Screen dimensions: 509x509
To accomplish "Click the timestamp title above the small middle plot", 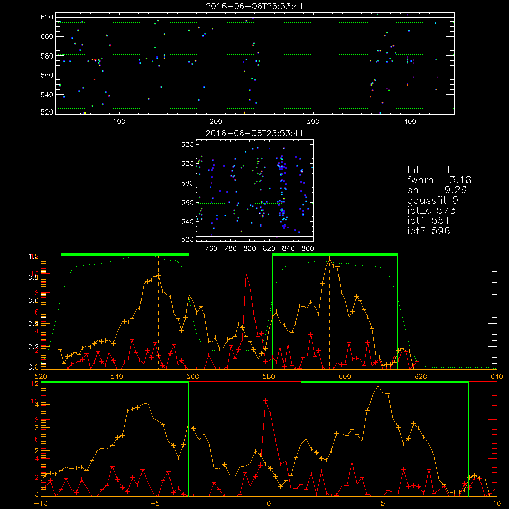I will point(254,133).
